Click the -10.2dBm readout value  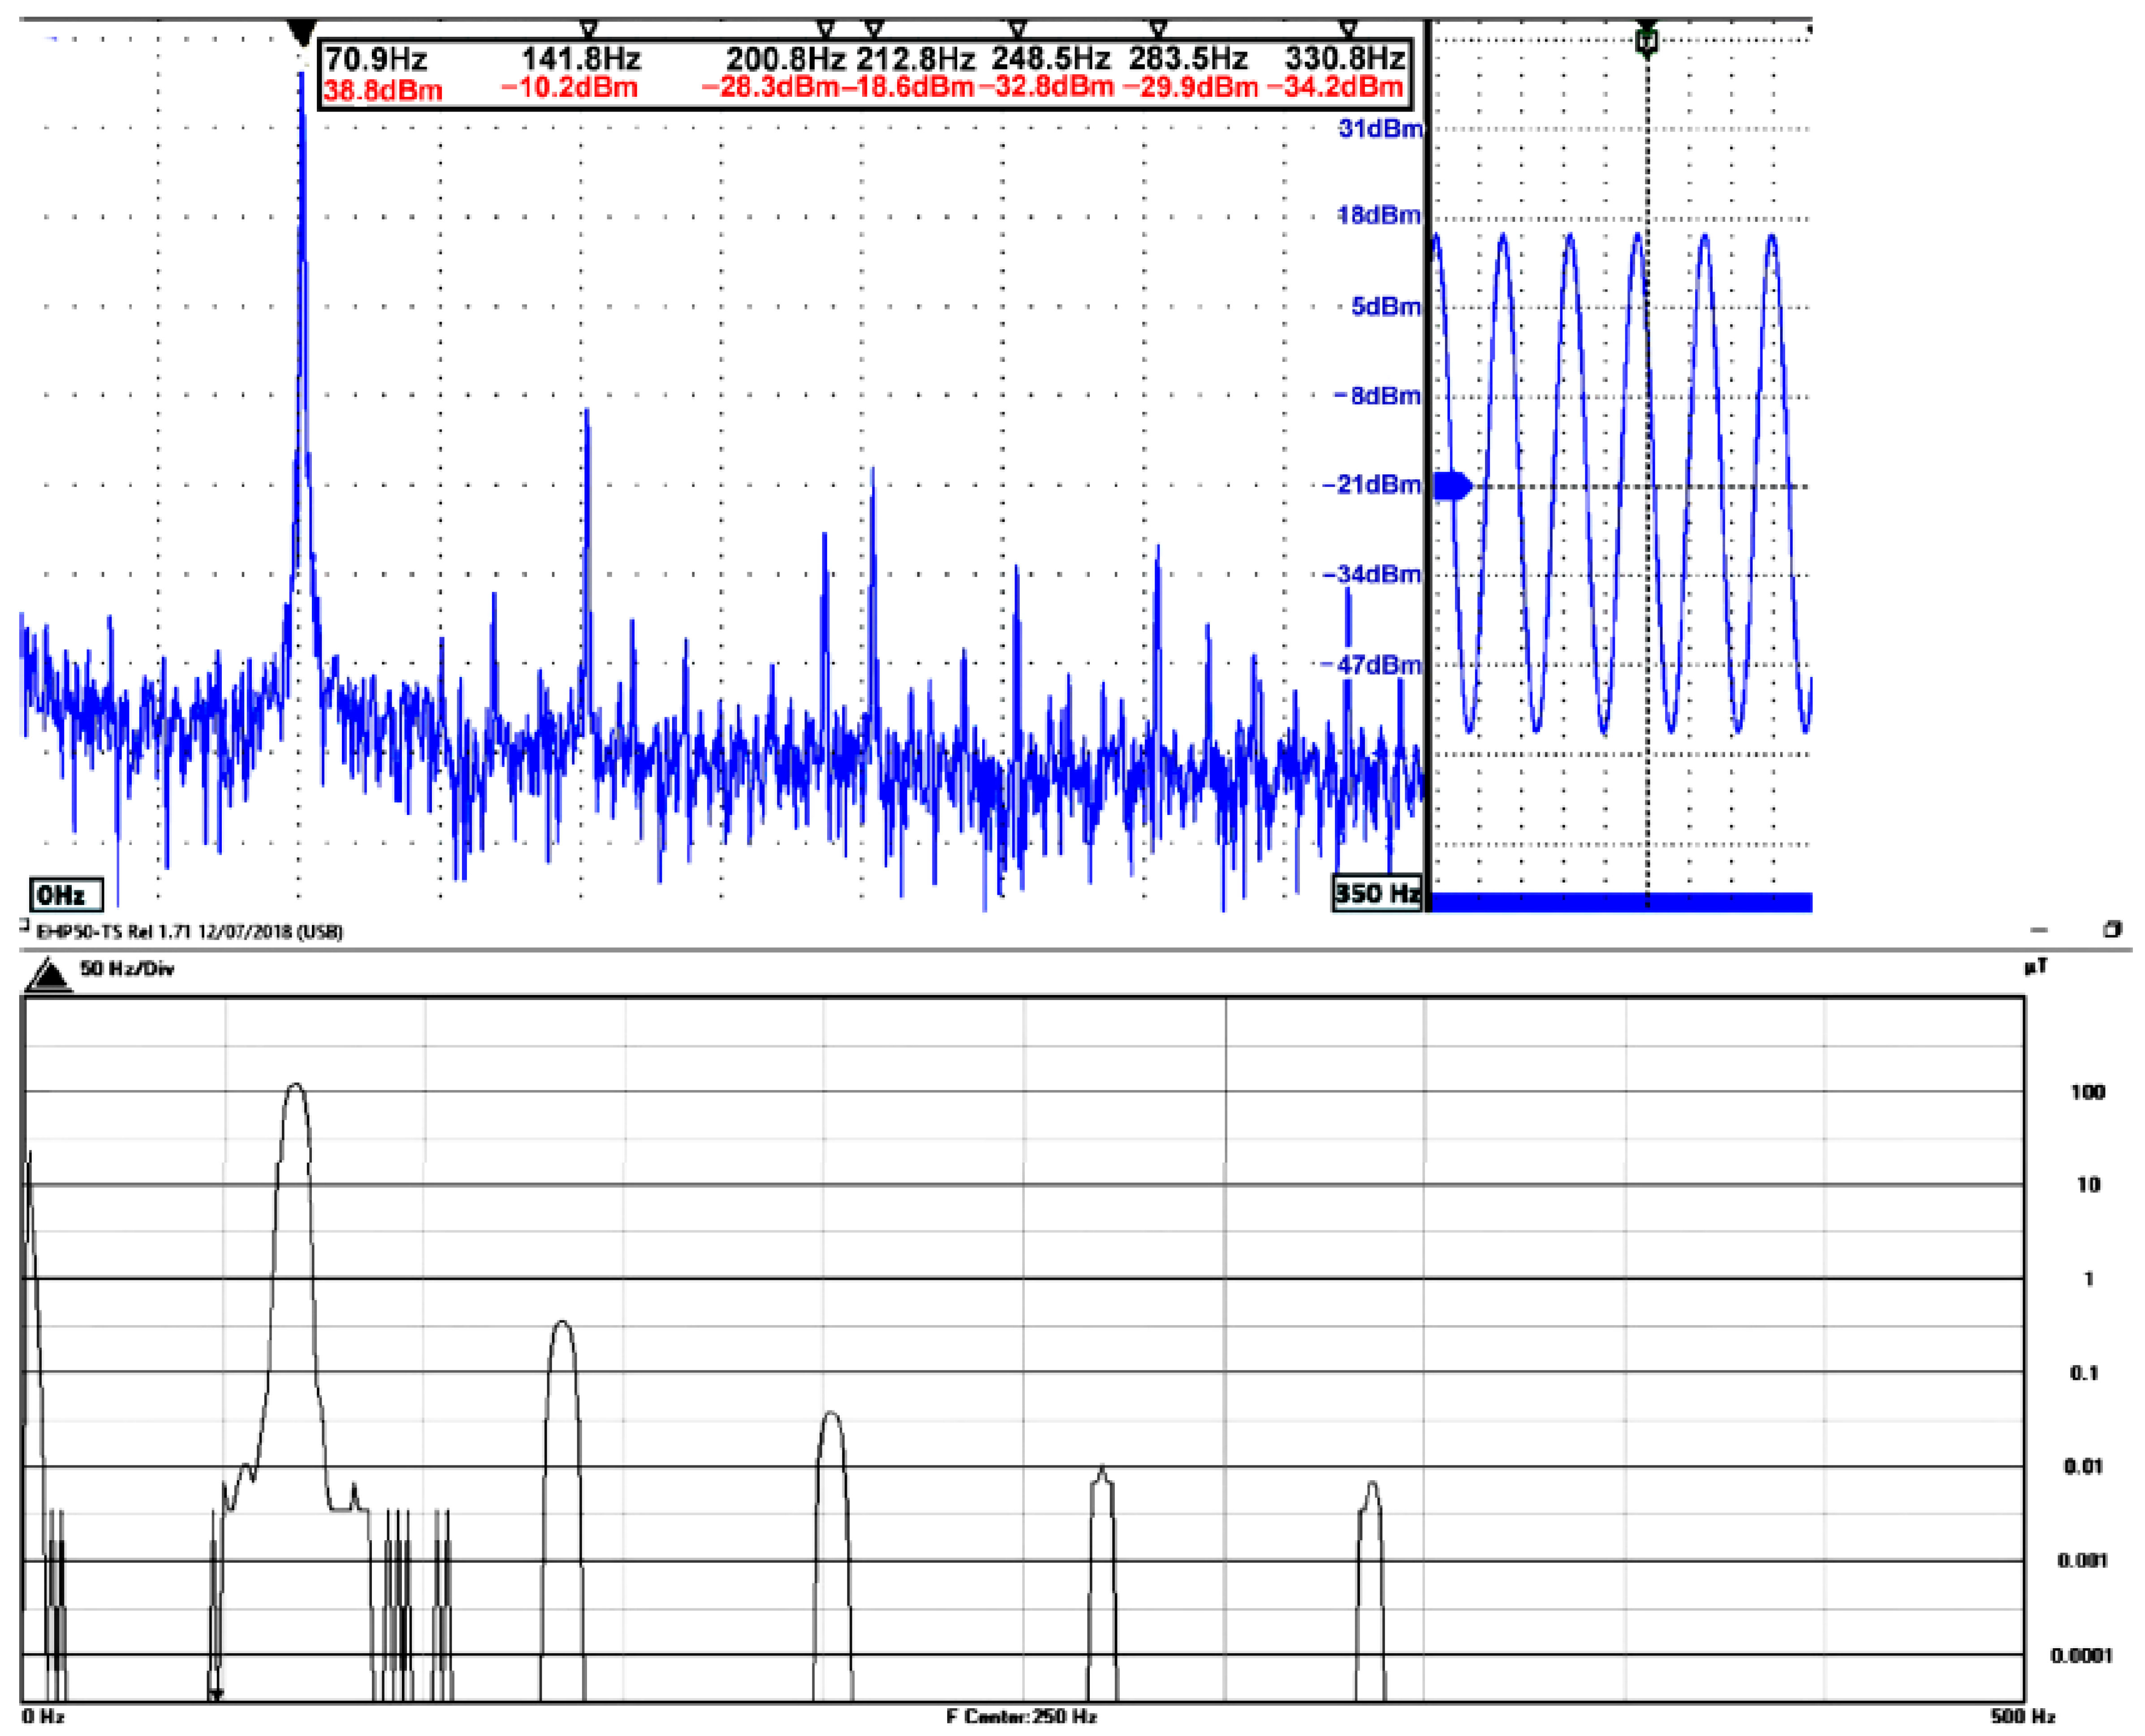click(x=570, y=88)
